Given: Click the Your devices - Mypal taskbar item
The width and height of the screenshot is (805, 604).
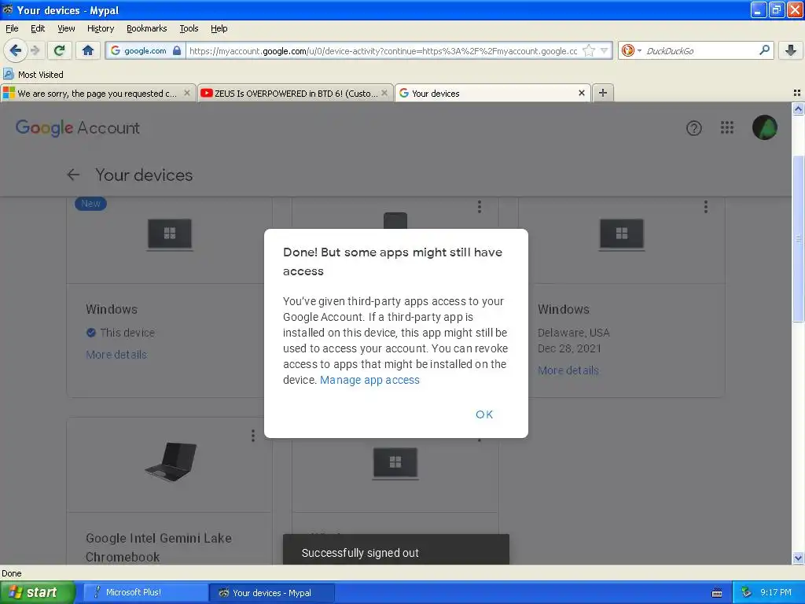Looking at the screenshot, I should click(272, 593).
